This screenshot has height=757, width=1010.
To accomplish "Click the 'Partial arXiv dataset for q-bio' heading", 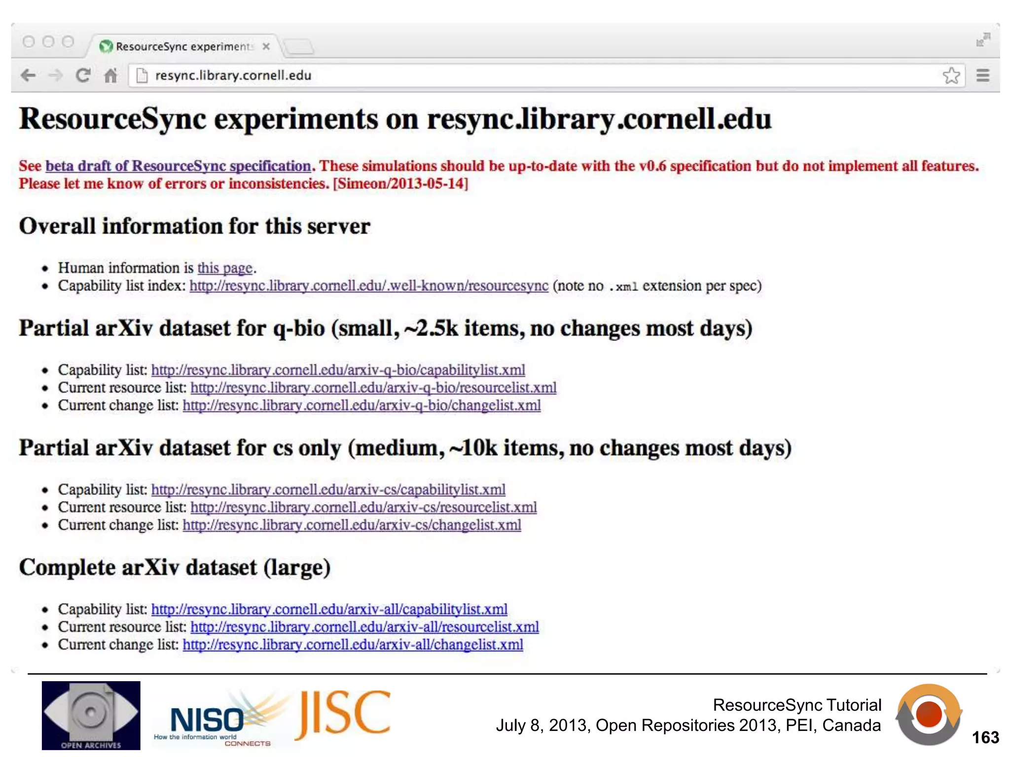I will point(386,328).
